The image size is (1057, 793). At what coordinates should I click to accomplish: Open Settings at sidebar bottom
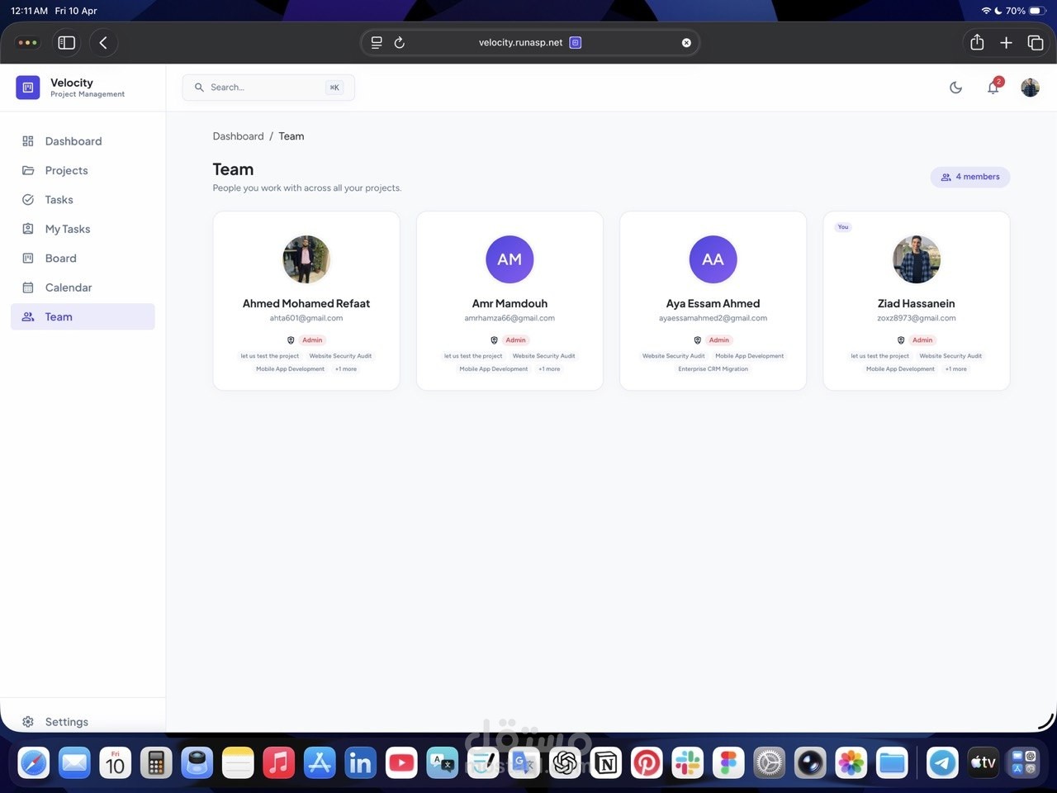click(x=83, y=722)
